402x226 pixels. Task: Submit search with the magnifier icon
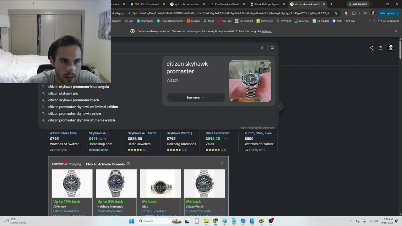tap(272, 48)
